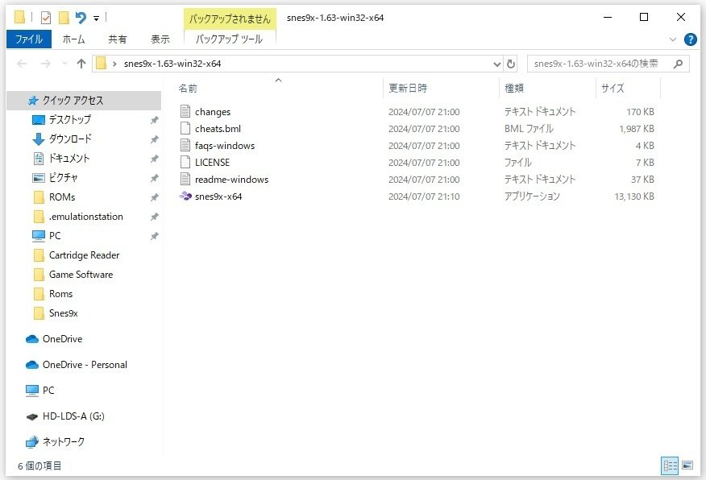Click the changes document icon
The image size is (706, 480).
coord(185,111)
